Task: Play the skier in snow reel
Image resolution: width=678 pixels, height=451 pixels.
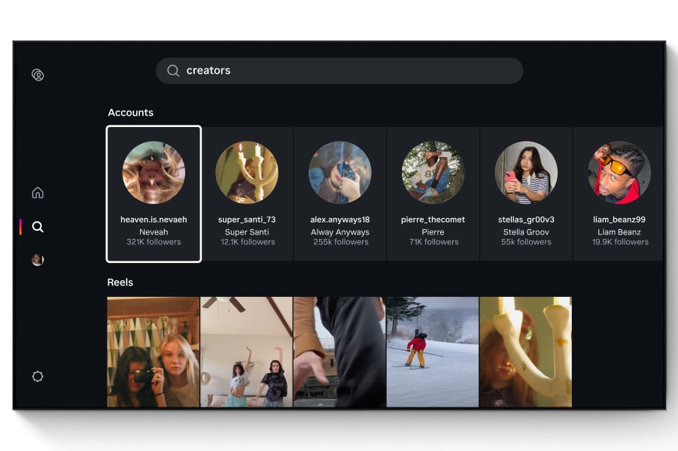Action: (433, 352)
